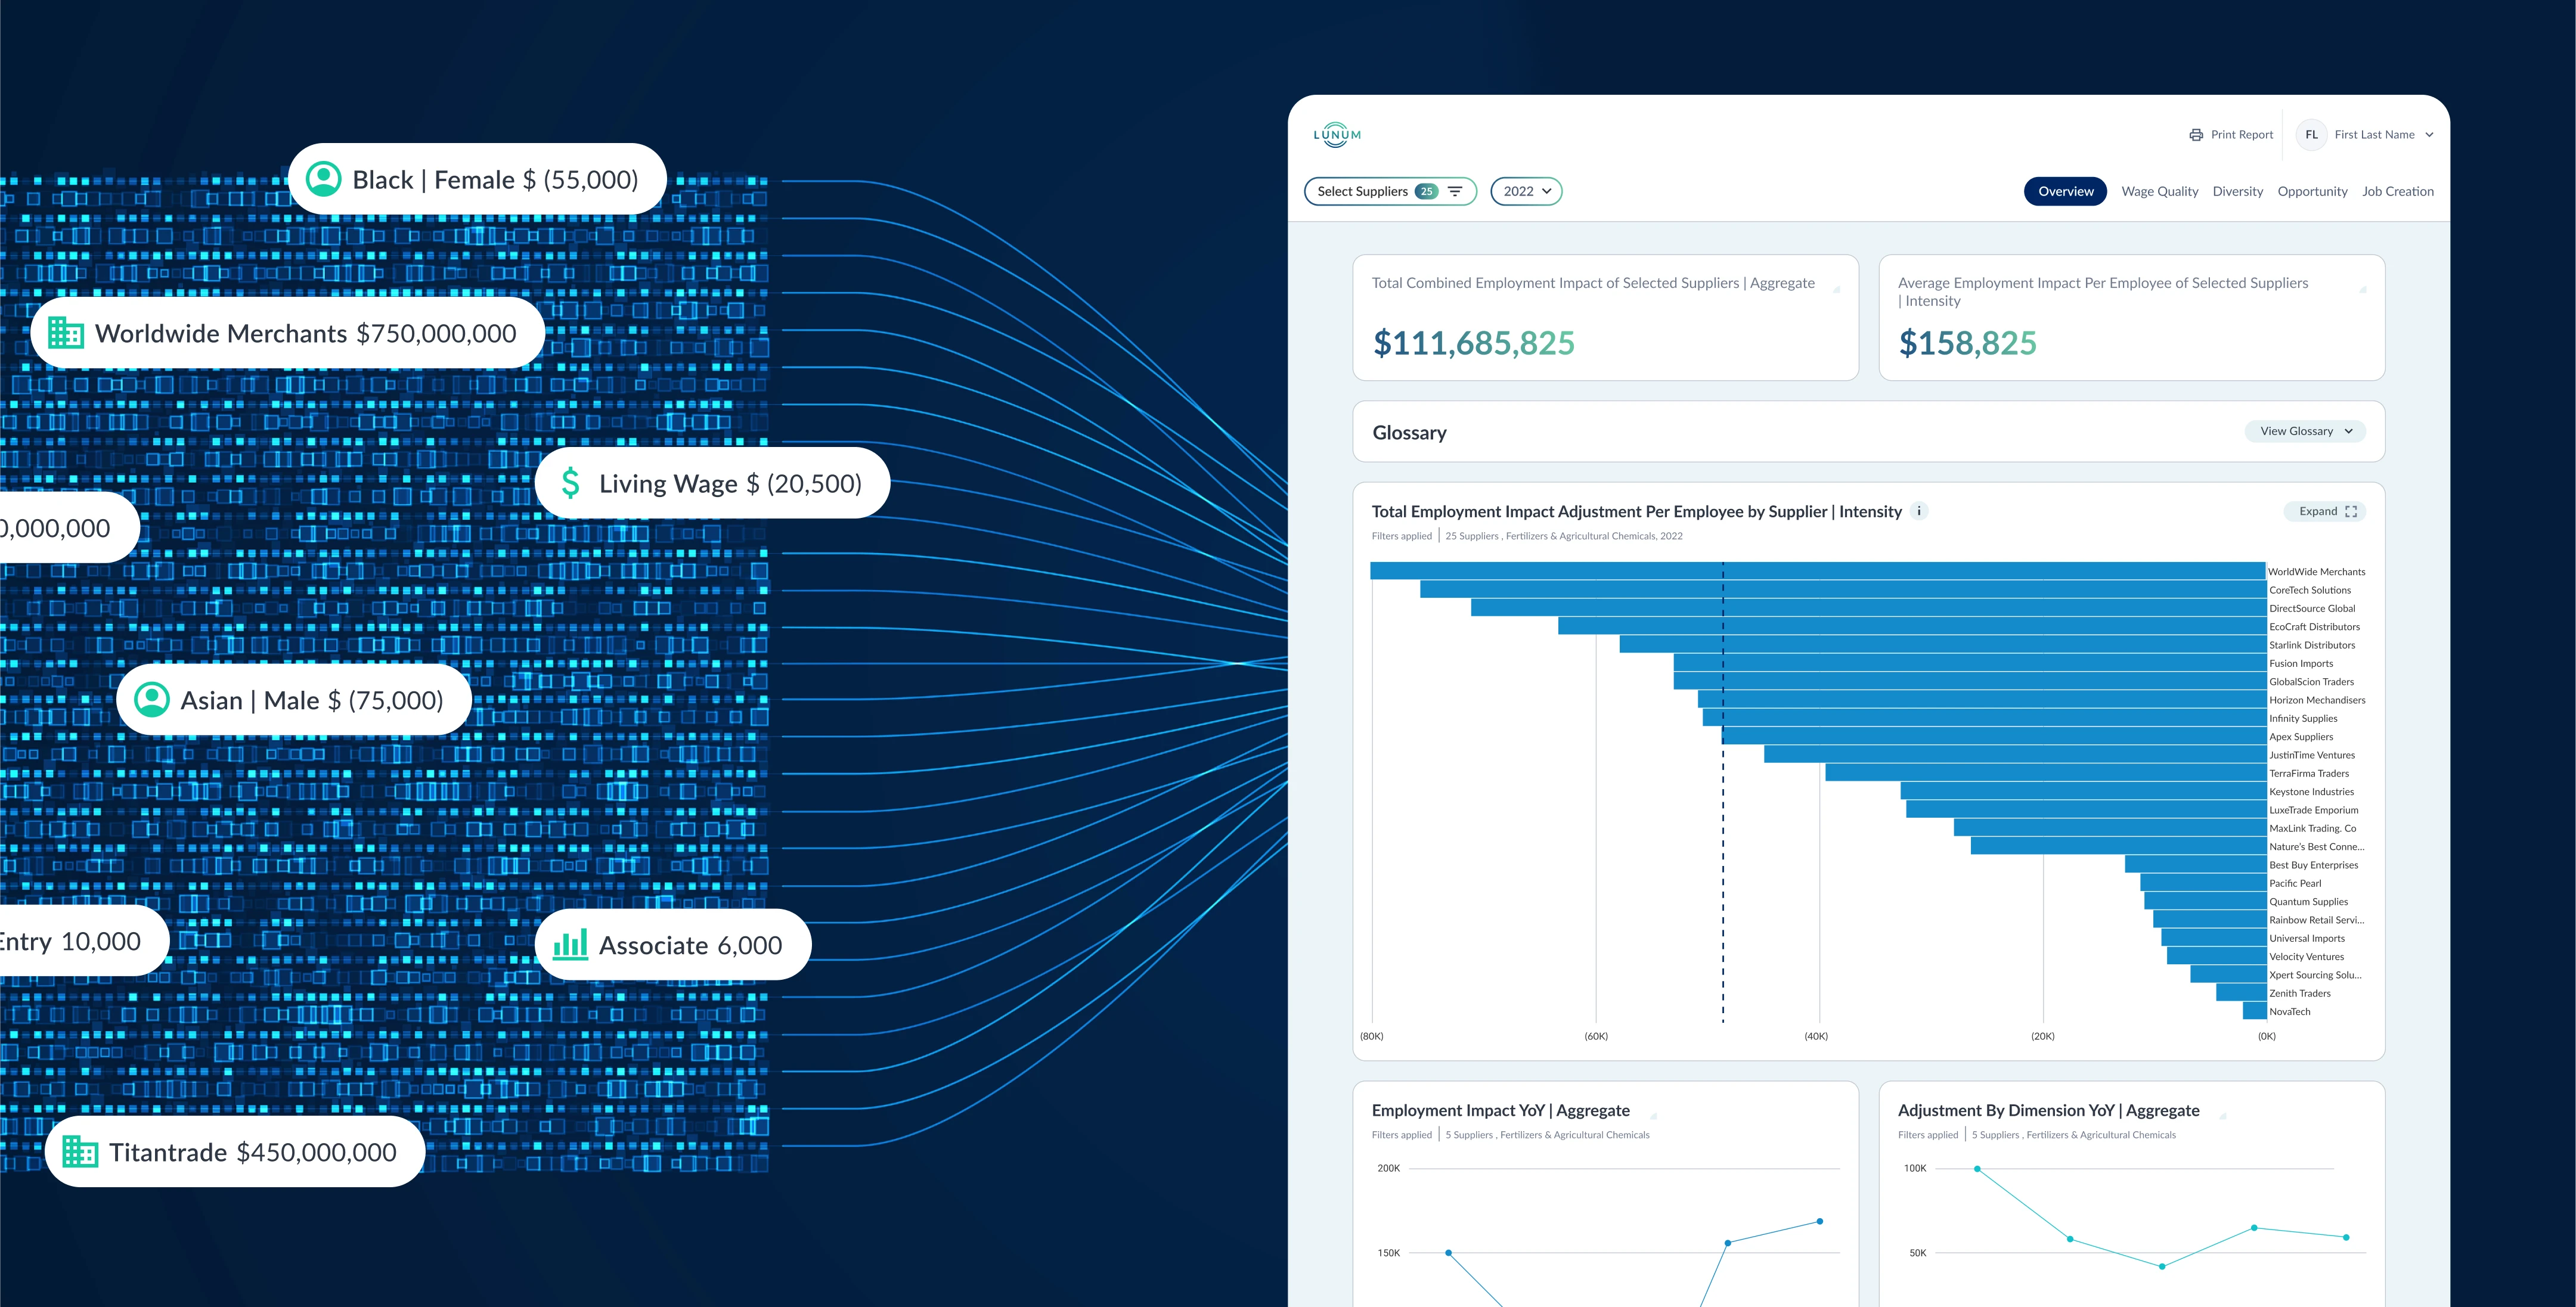Image resolution: width=2576 pixels, height=1307 pixels.
Task: Click the Universal Imports supplier label
Action: 2307,938
